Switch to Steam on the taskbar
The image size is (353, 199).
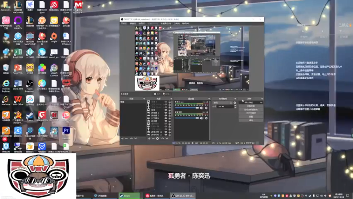click(x=129, y=195)
